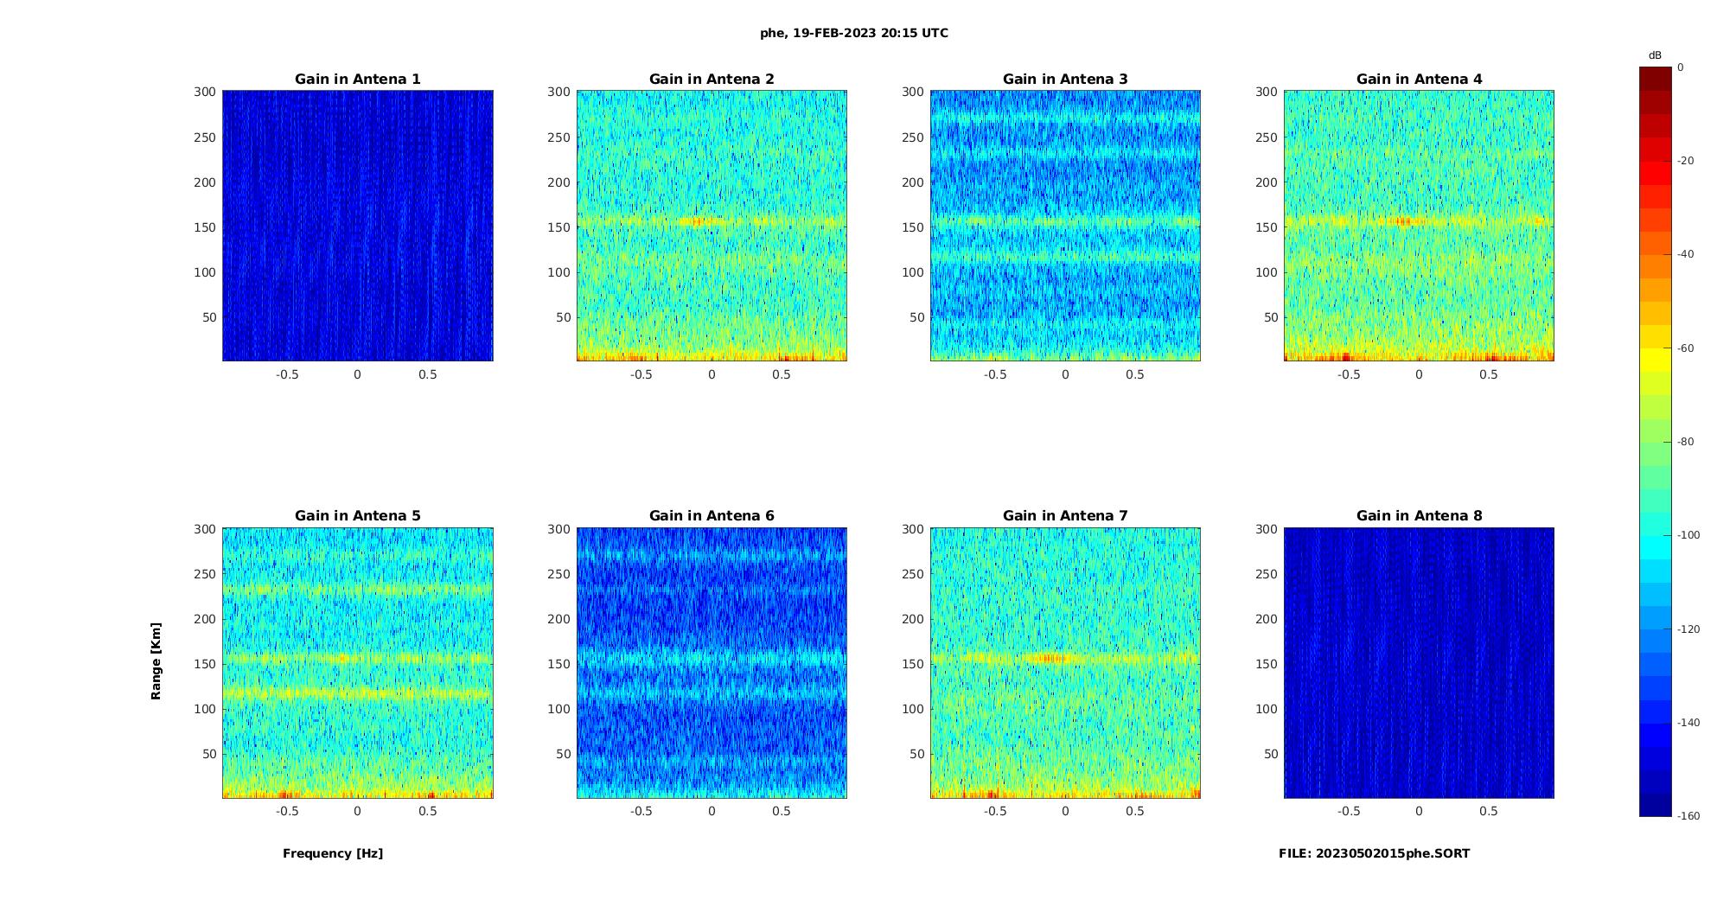The height and width of the screenshot is (919, 1717).
Task: Click the 'Gain in Antena 8' title
Action: click(x=1419, y=515)
